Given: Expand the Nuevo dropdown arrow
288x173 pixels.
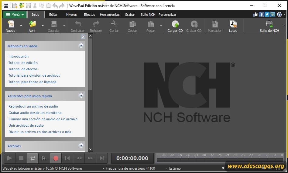Looking at the screenshot, I should point(21,26).
